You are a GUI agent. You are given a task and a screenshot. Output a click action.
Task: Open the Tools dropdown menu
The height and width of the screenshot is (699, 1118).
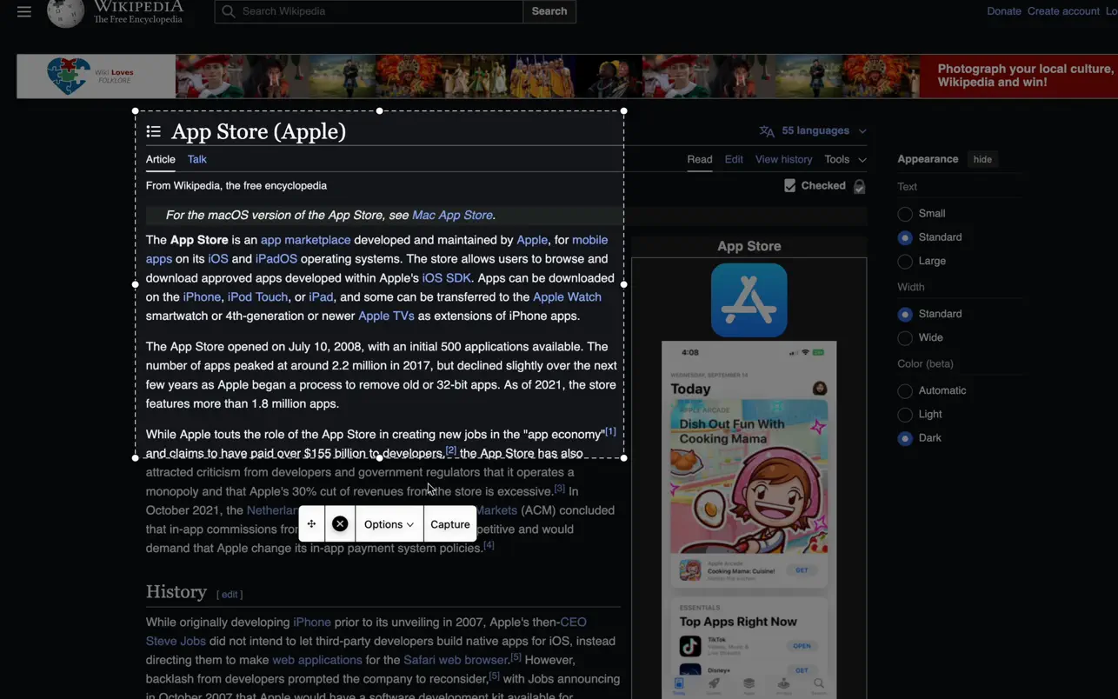(845, 160)
